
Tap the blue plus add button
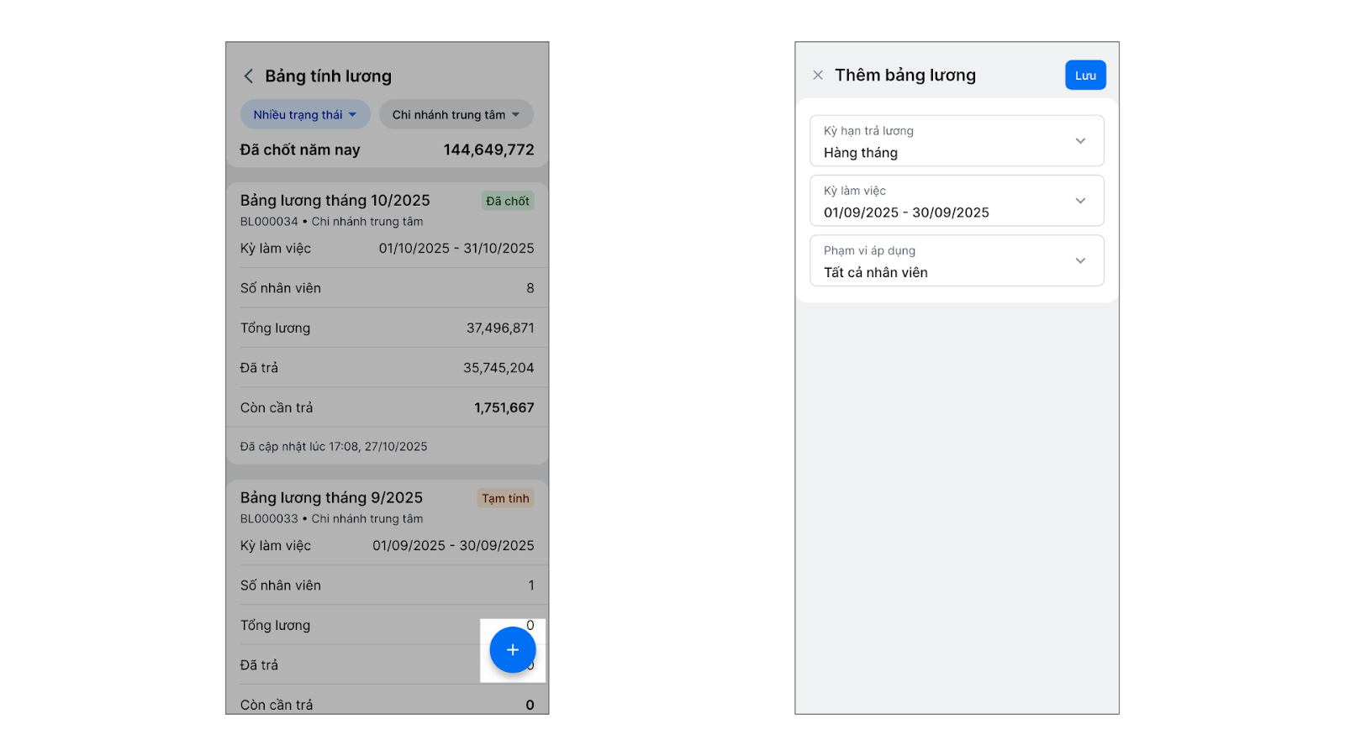512,650
